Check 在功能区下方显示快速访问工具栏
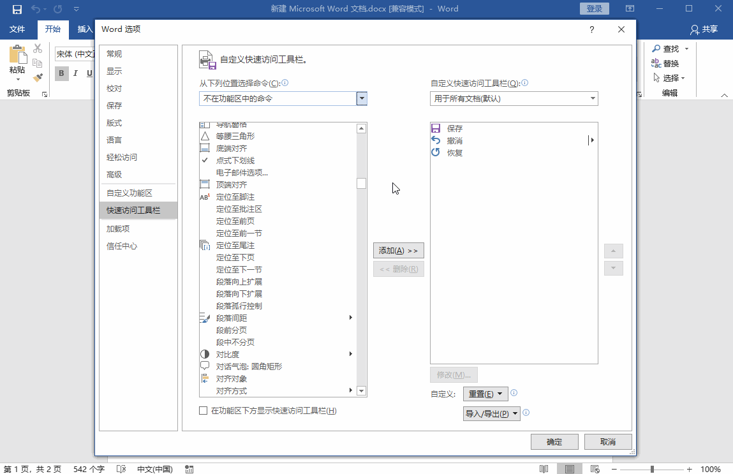The height and width of the screenshot is (474, 733). [202, 411]
